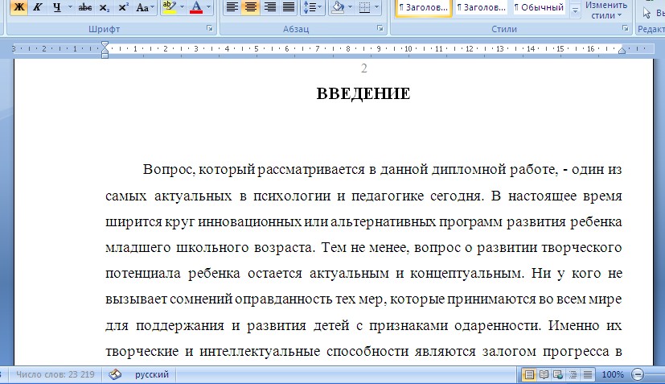The image size is (665, 384).
Task: Open the Шрифт dialog launcher
Action: [x=210, y=28]
